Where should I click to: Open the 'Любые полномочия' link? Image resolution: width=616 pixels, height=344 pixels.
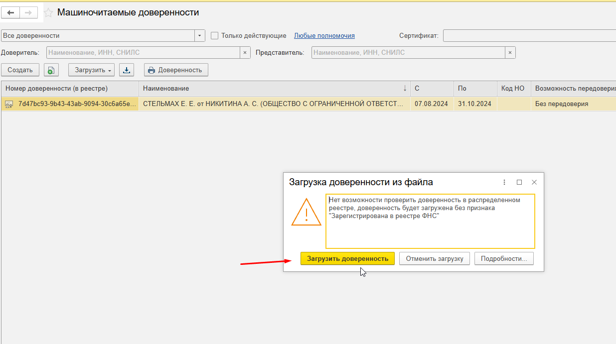pos(324,36)
